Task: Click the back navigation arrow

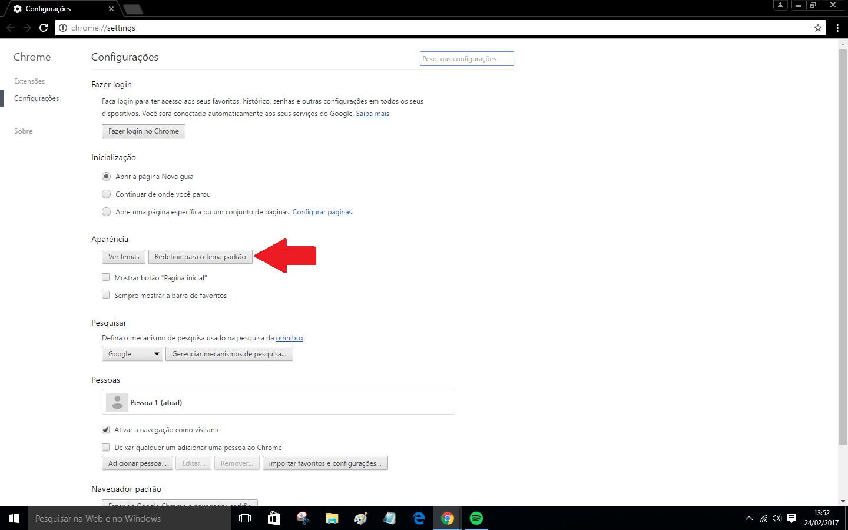Action: click(x=11, y=27)
